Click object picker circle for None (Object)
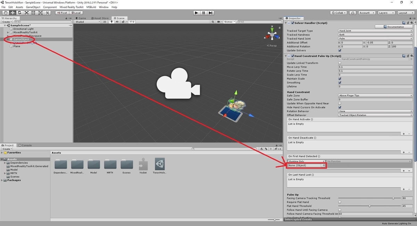 click(324, 166)
